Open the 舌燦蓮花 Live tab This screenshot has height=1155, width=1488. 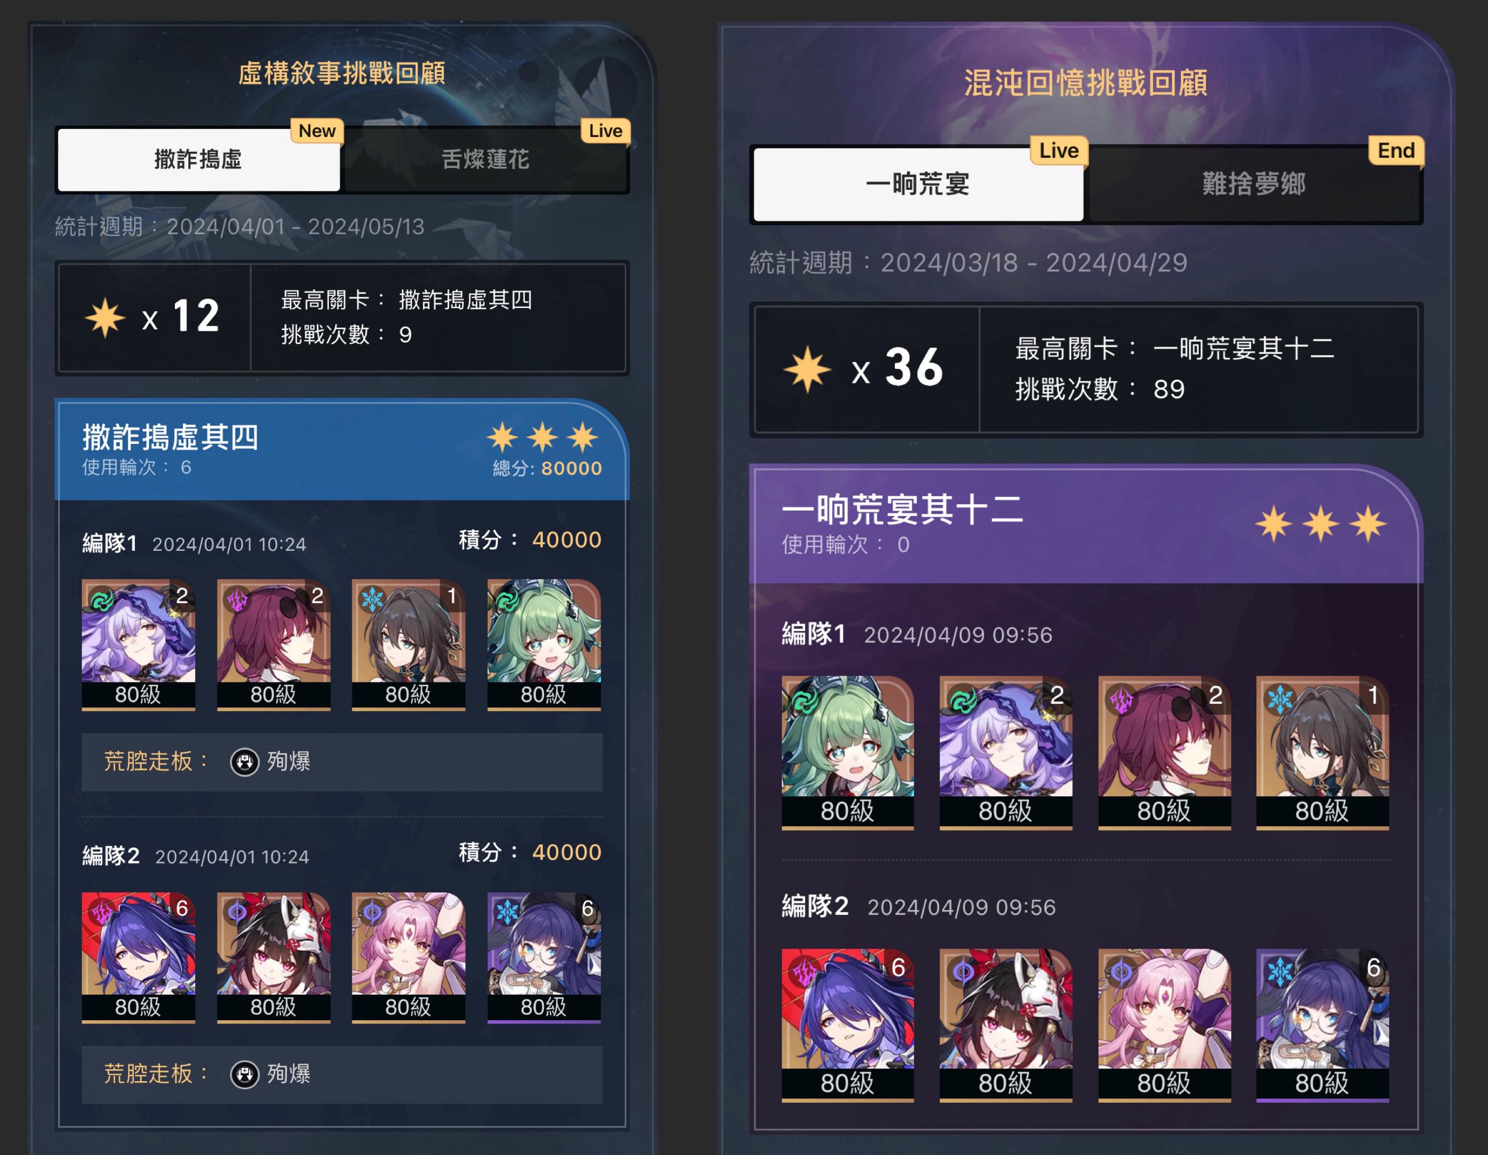click(x=486, y=159)
